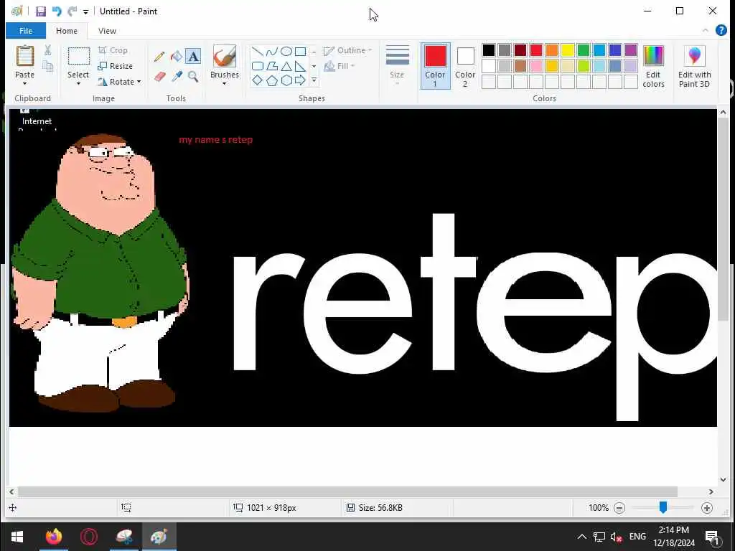Pick the Color picker eyedropper tool

click(177, 76)
